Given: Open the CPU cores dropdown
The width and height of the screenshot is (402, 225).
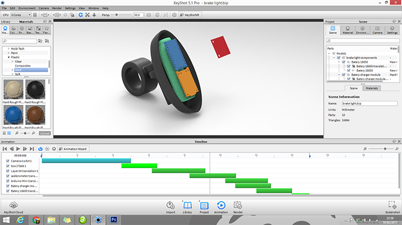Looking at the screenshot, I should [21, 15].
